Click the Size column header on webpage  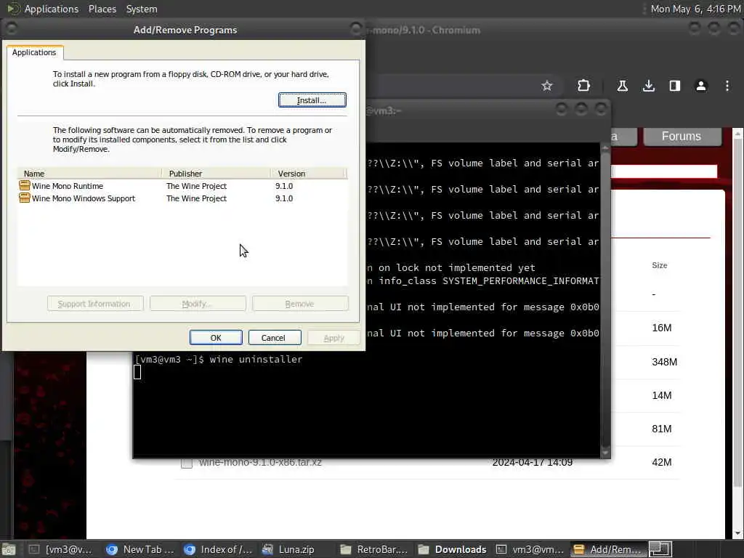pos(660,265)
